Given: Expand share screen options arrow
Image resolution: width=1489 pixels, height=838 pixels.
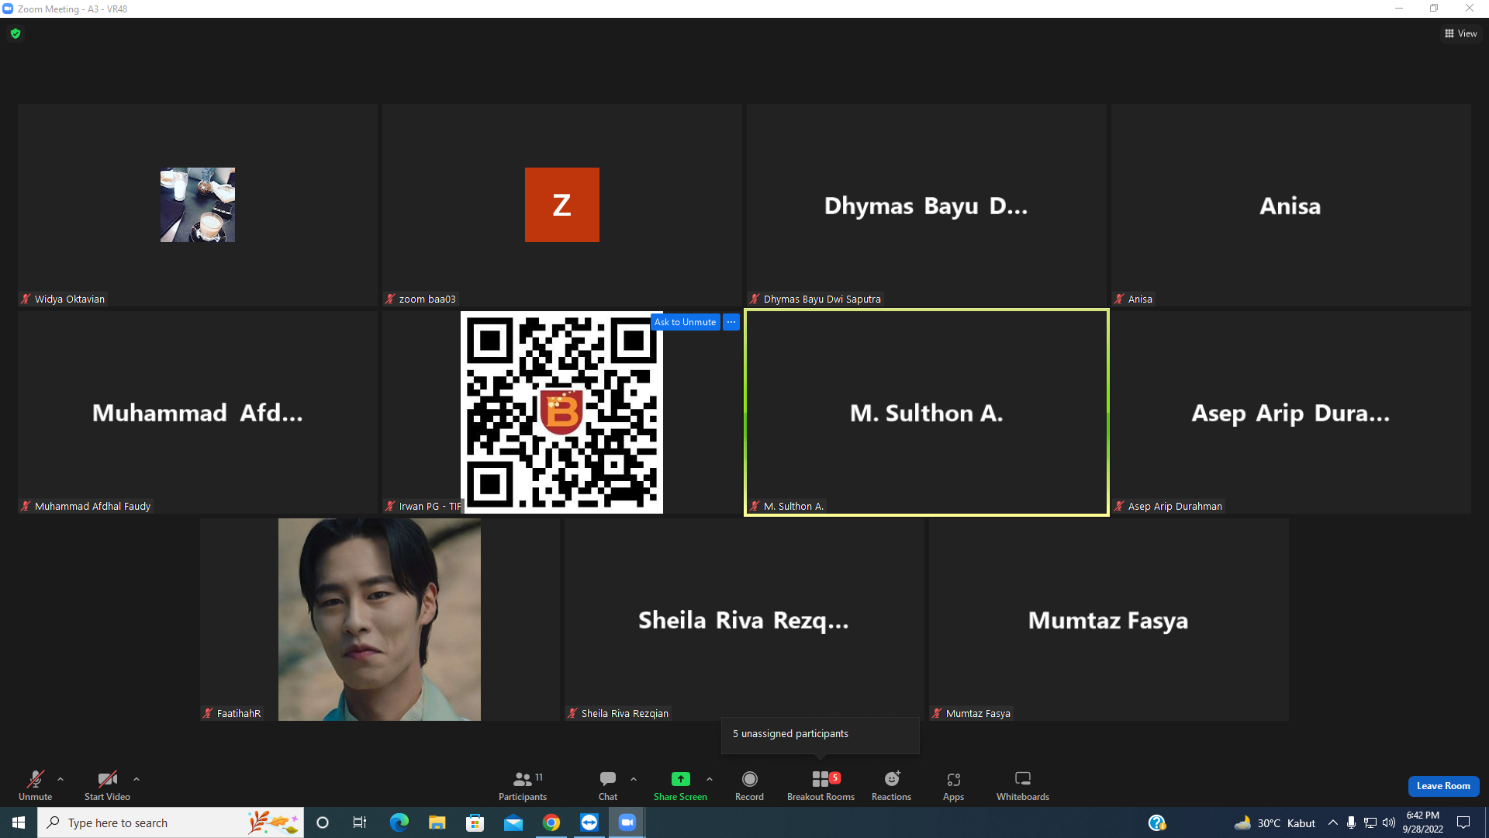Looking at the screenshot, I should pos(710,779).
